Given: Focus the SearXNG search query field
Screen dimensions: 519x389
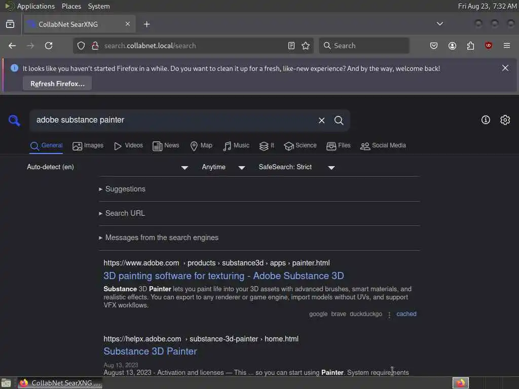Looking at the screenshot, I should 174,120.
